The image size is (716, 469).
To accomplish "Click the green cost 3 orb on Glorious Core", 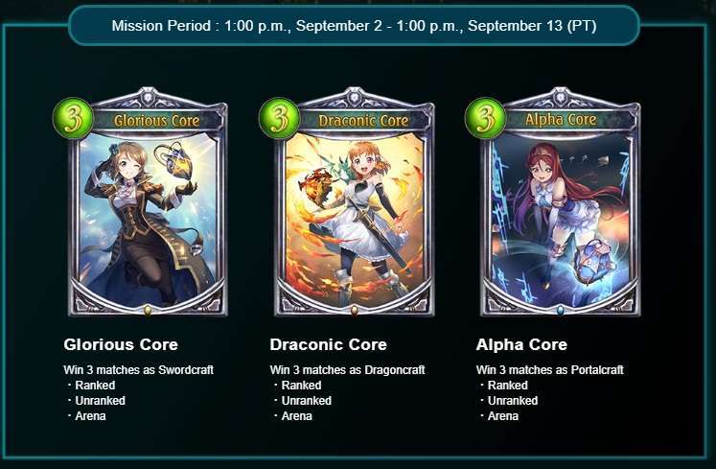I will tap(73, 118).
